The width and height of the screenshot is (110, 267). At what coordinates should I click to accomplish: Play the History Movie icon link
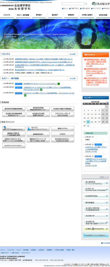click(x=5, y=37)
